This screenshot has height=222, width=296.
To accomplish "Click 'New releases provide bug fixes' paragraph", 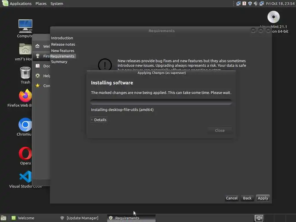I will (182, 65).
